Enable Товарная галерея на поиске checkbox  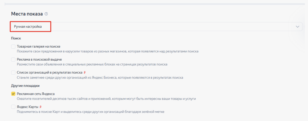(x=13, y=47)
